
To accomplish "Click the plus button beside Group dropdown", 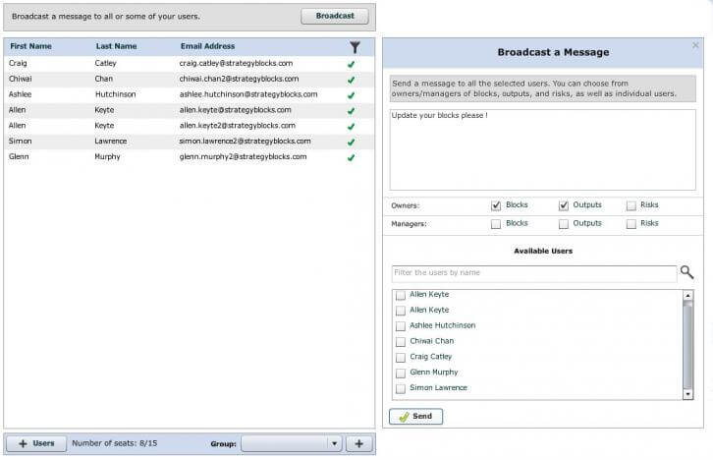I will (x=358, y=443).
